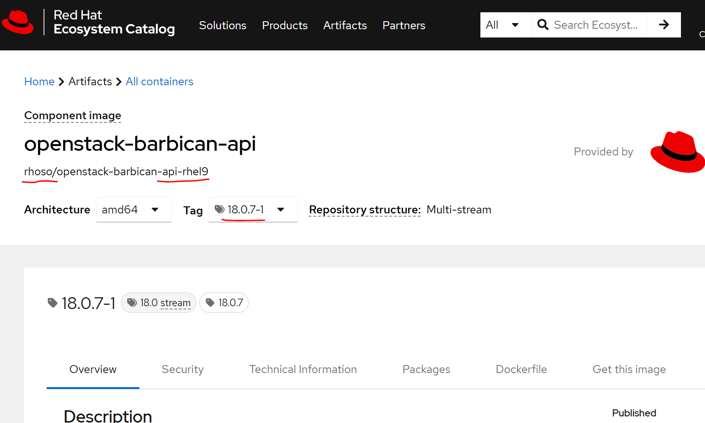The height and width of the screenshot is (423, 705).
Task: Open the Tag 18.0.7-1 dropdown
Action: coord(253,210)
